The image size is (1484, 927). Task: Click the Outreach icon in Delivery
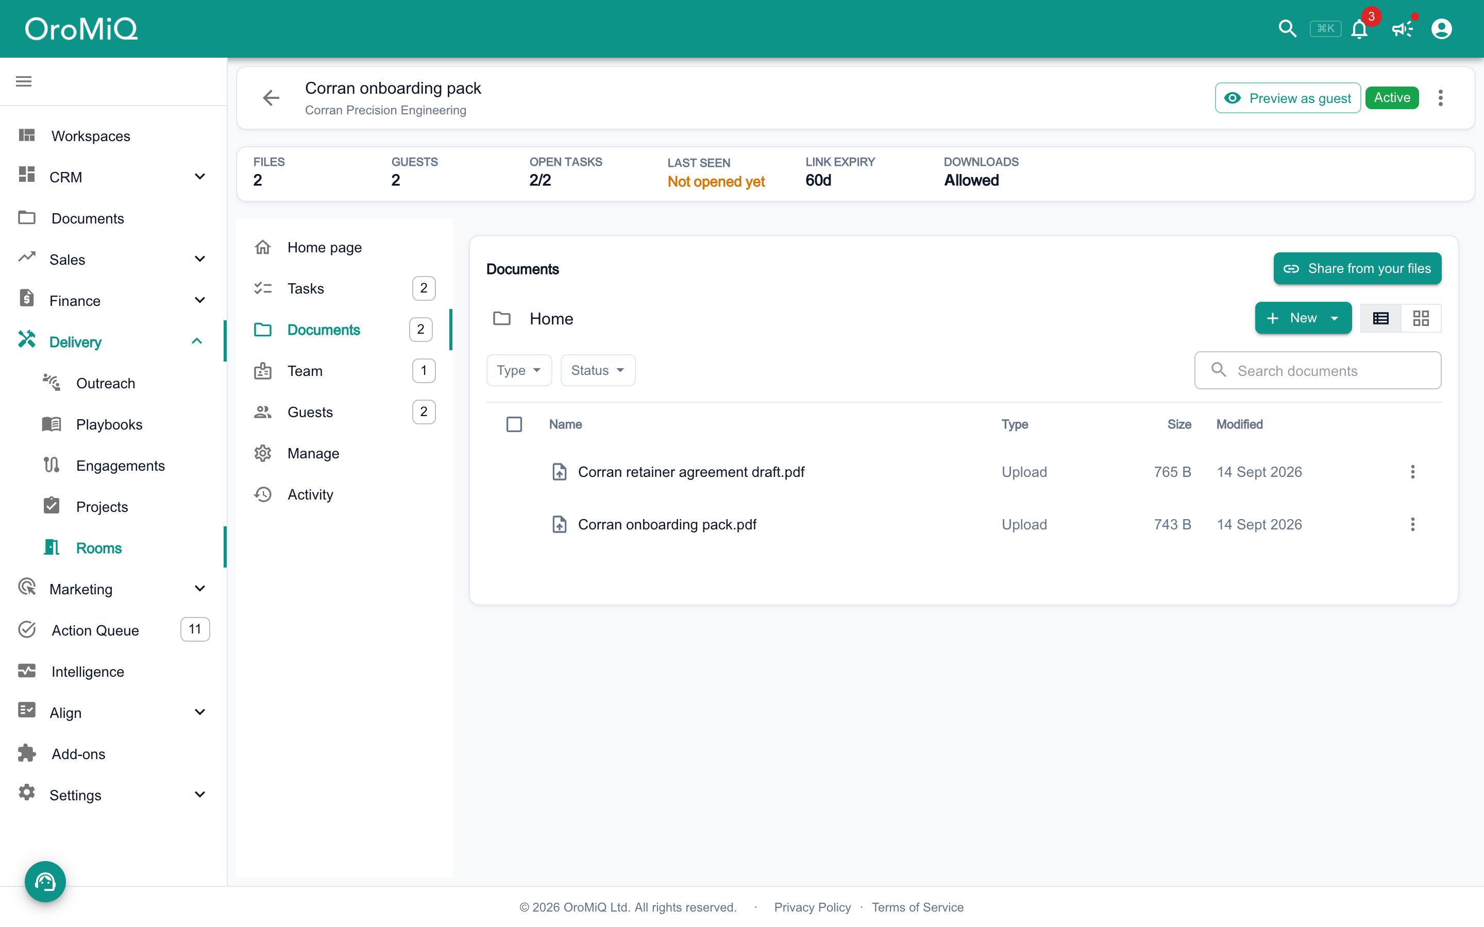point(52,382)
